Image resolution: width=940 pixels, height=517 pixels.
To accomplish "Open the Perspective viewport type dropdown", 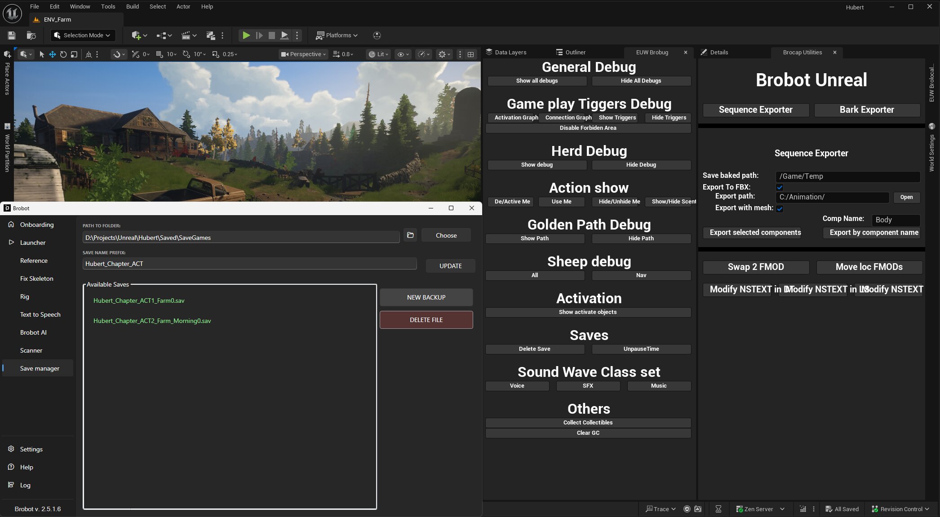I will pyautogui.click(x=304, y=54).
